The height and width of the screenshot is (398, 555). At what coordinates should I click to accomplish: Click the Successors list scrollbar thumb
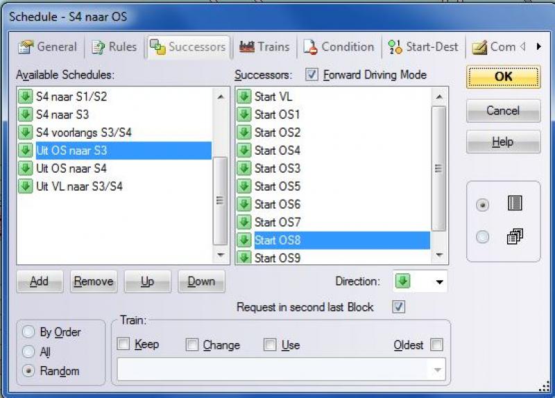(439, 168)
